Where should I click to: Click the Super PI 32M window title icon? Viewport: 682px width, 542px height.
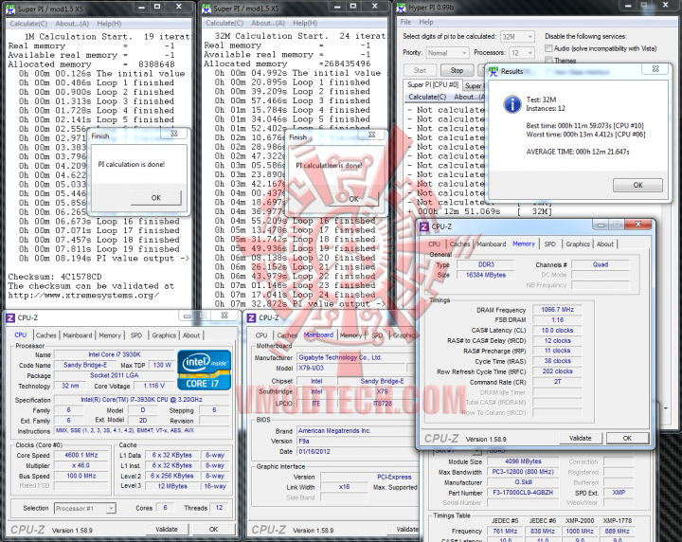tap(206, 9)
